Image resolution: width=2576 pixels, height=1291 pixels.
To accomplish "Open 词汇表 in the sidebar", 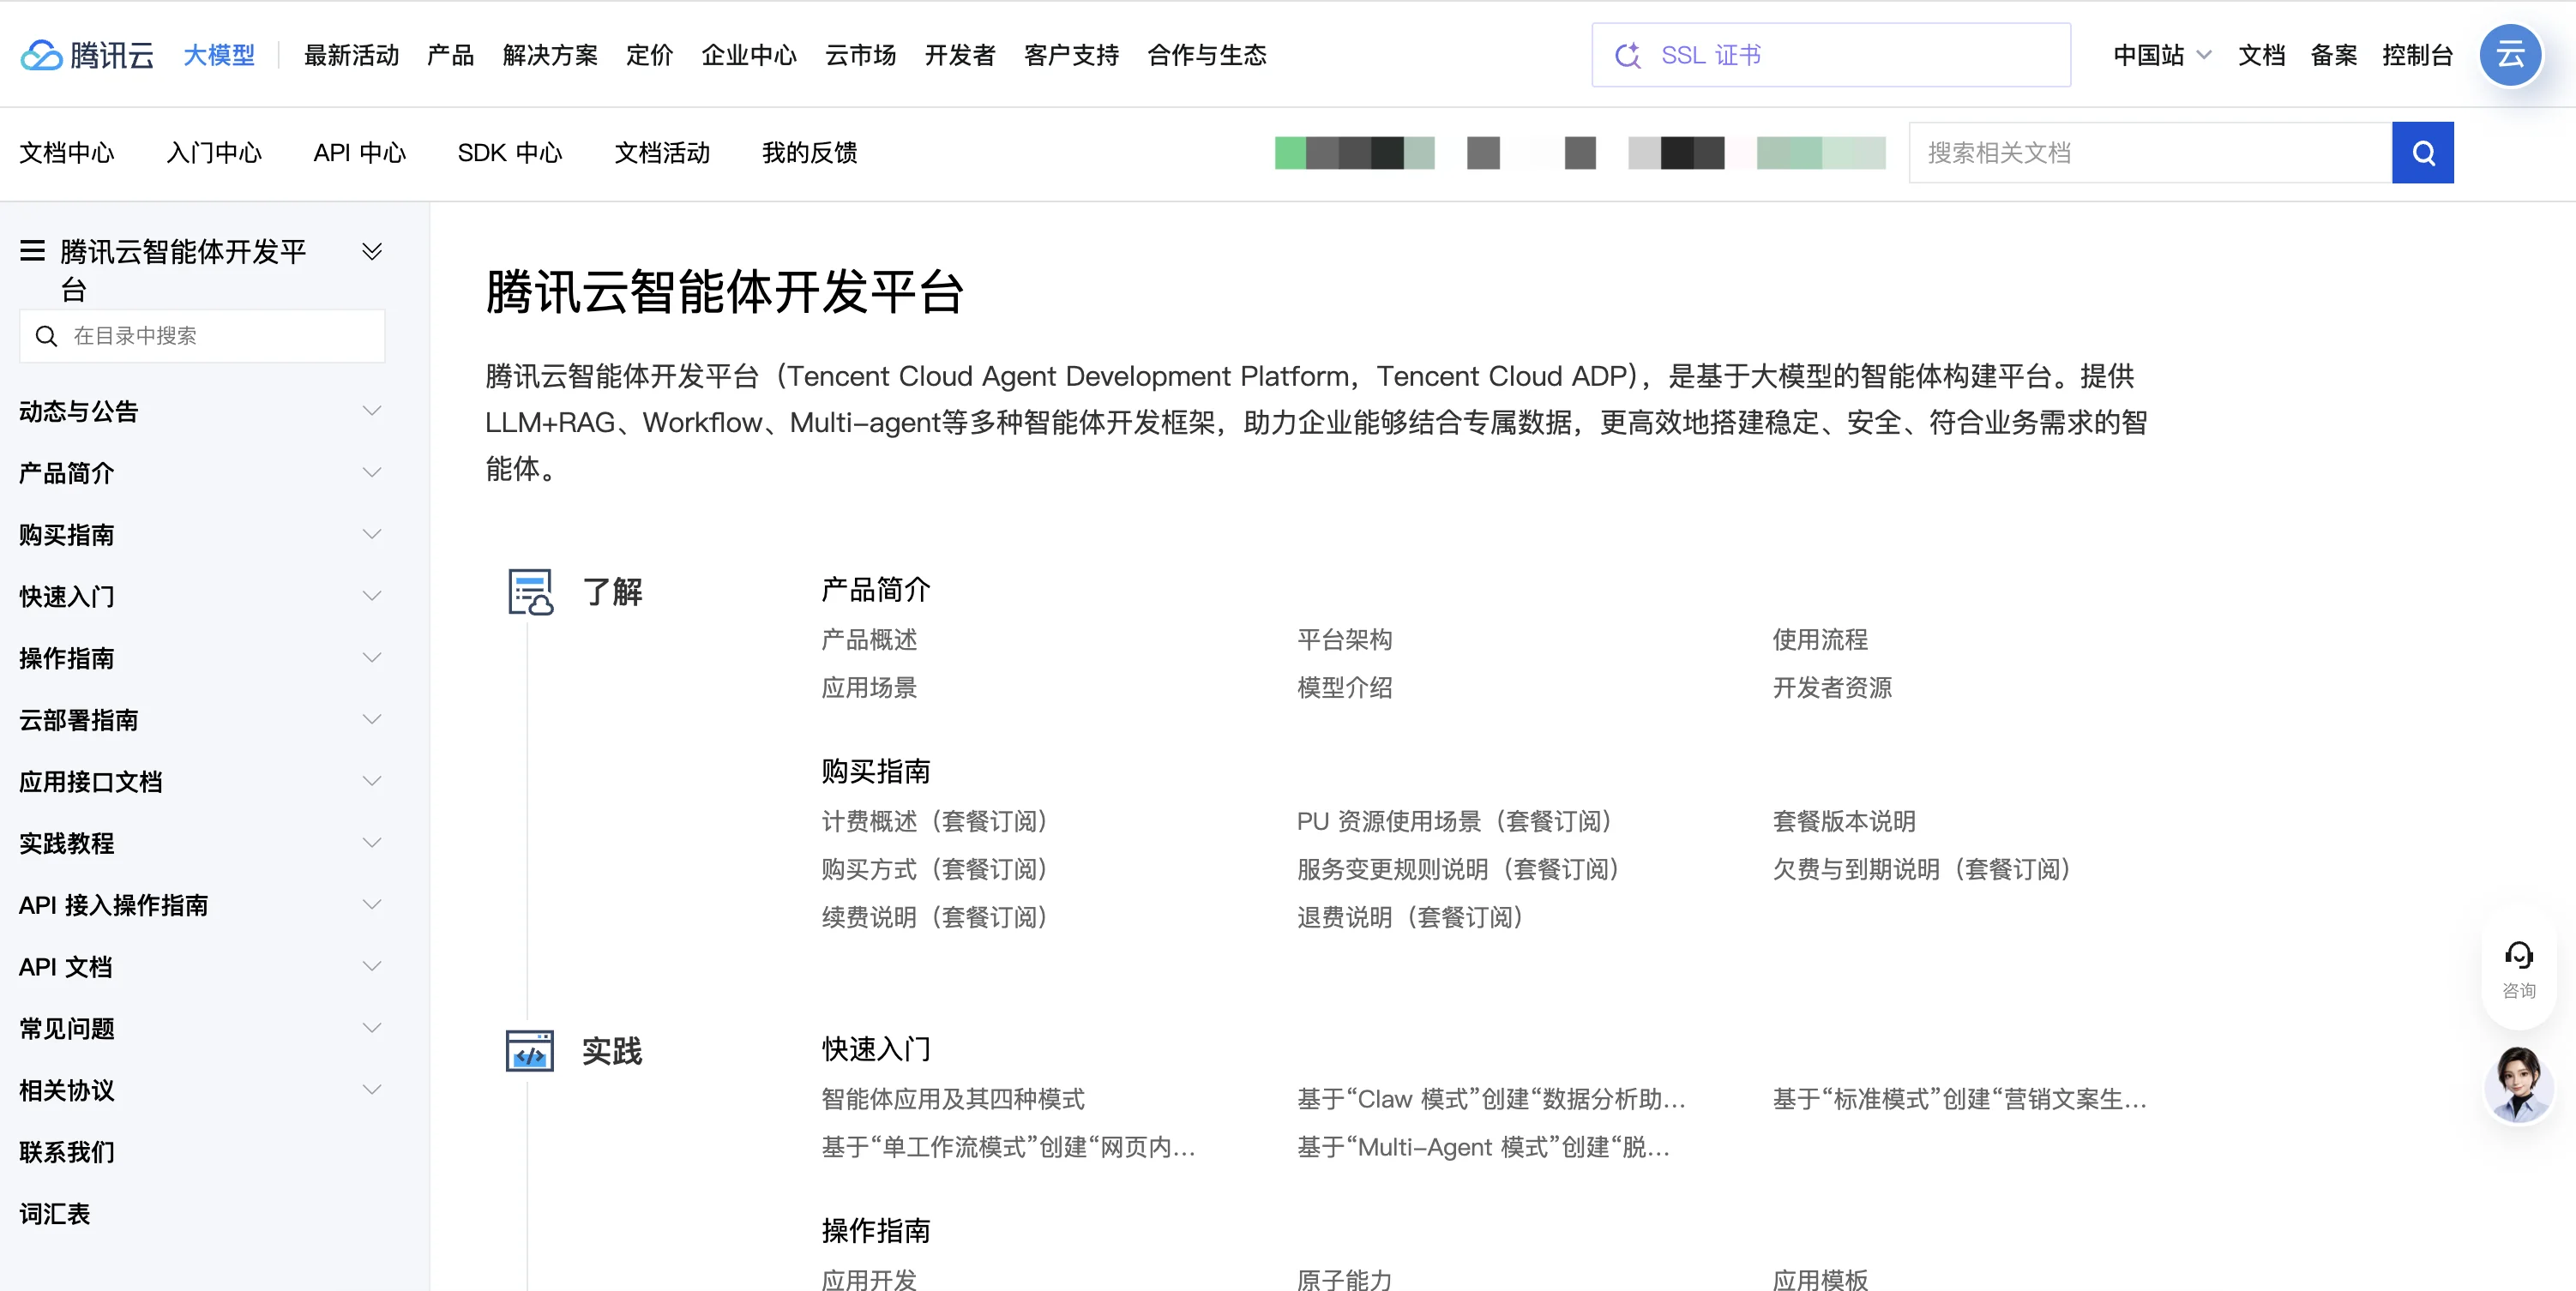I will (55, 1214).
